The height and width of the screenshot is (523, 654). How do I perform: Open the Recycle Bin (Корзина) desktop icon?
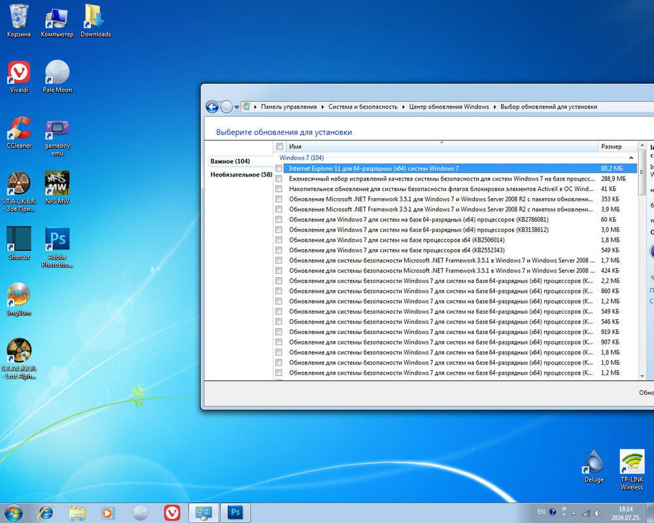[x=19, y=21]
